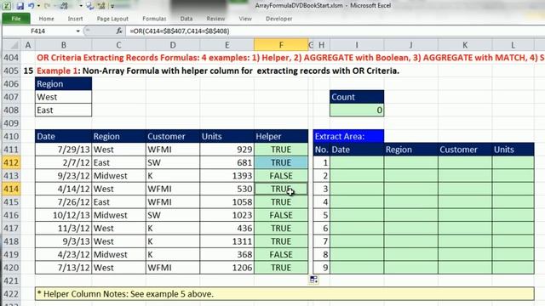Open the Customize Quick Access Toolbar dropdown
The image size is (545, 306).
click(112, 6)
